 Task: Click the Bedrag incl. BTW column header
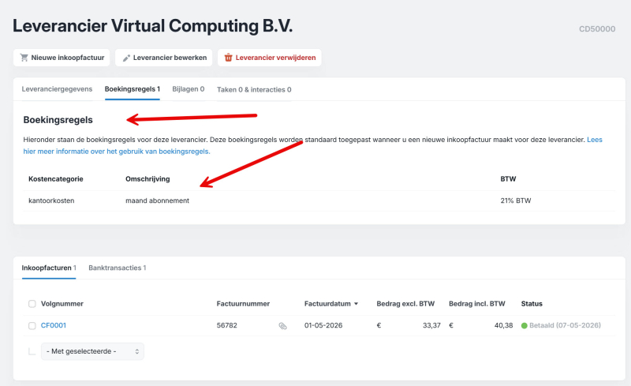click(x=477, y=304)
